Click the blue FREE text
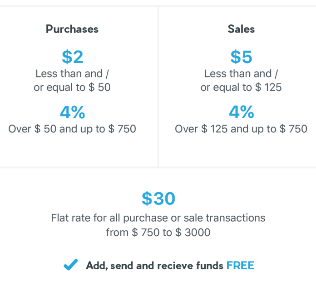The height and width of the screenshot is (281, 316). [241, 266]
